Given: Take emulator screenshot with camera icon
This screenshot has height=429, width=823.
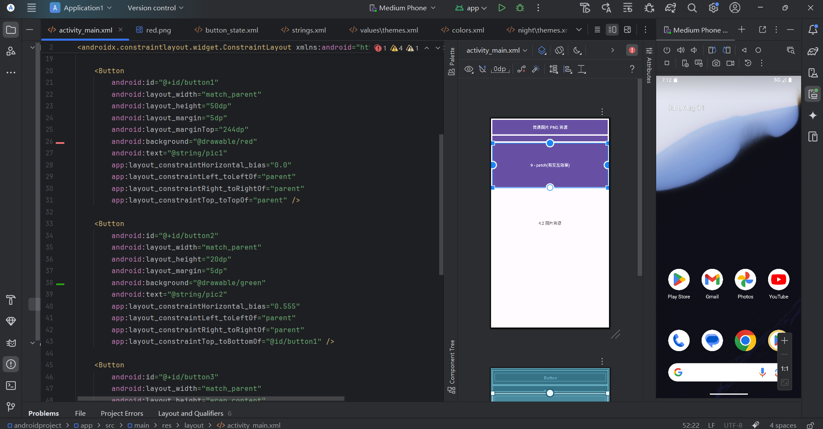Looking at the screenshot, I should tap(716, 63).
